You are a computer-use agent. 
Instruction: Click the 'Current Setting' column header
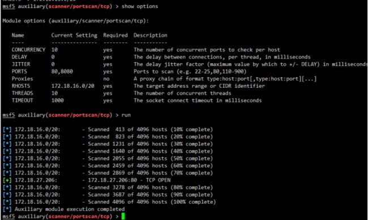pos(74,35)
